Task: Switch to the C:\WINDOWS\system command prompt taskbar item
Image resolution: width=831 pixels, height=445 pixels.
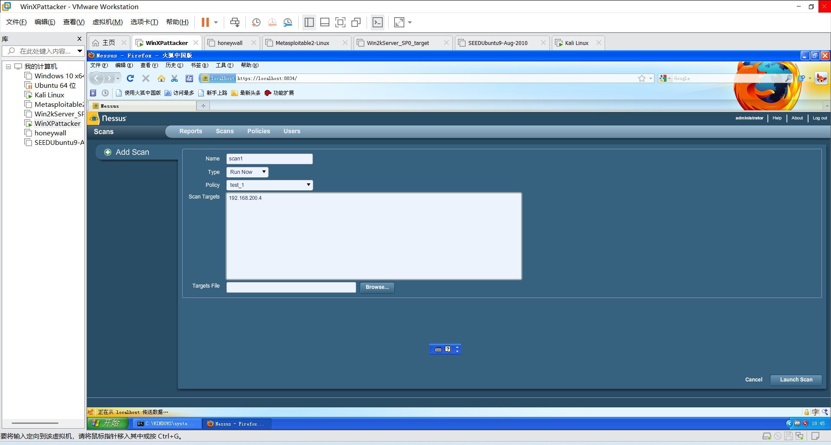Action: [167, 423]
